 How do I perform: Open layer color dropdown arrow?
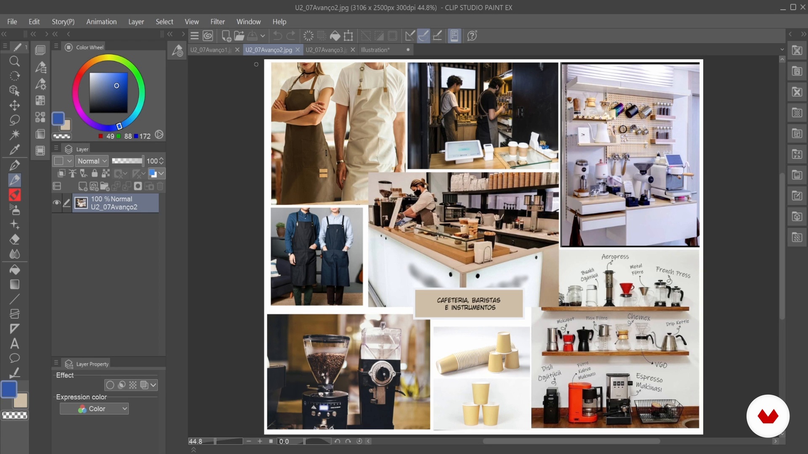click(x=161, y=173)
